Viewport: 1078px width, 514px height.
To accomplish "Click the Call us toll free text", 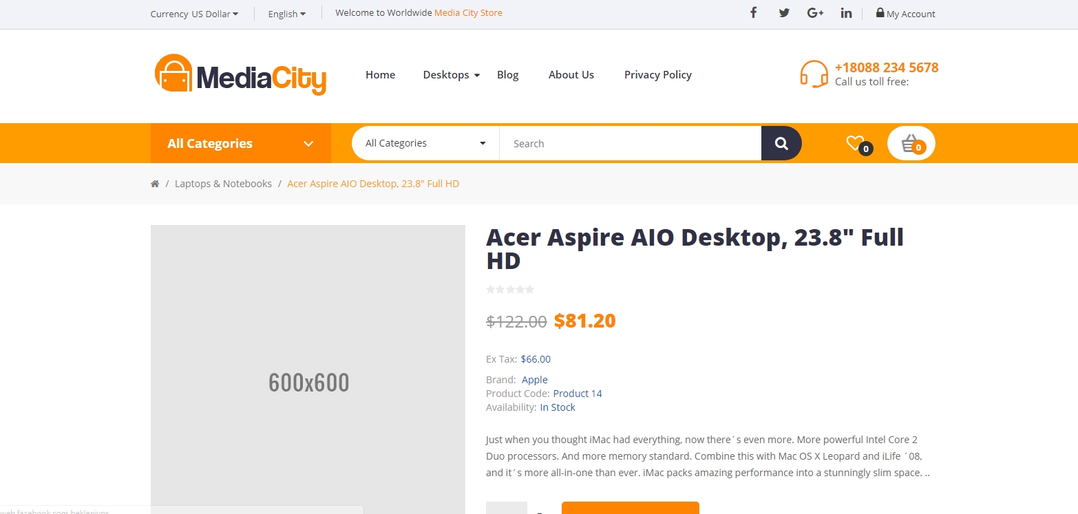I will (871, 82).
